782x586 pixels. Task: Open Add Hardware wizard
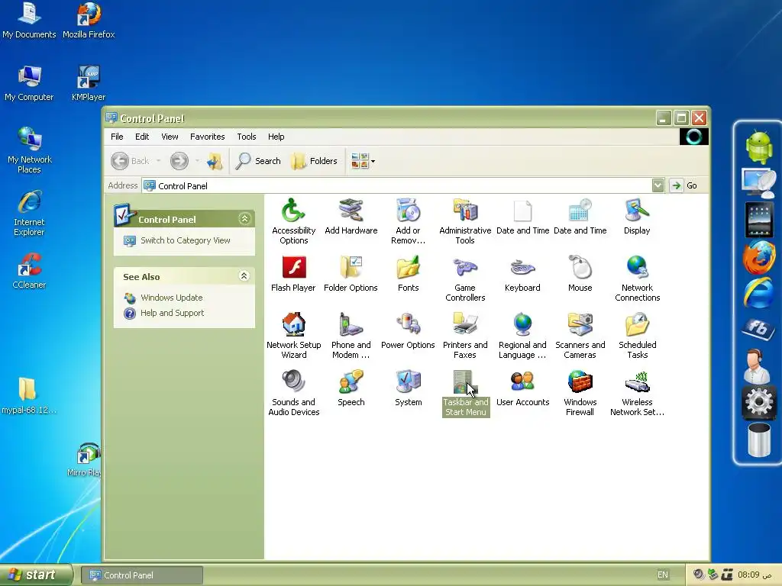click(351, 216)
